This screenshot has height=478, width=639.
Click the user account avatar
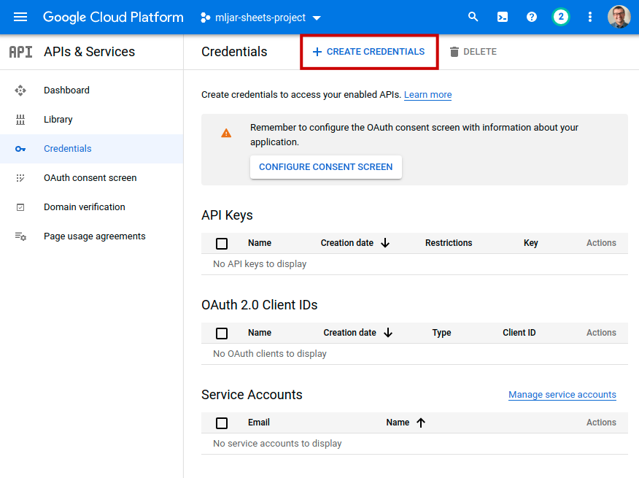619,17
